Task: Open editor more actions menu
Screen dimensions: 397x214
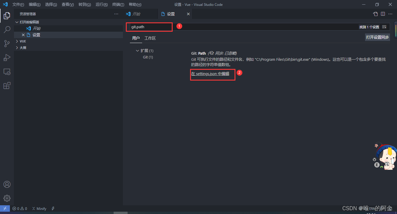Action: [390, 14]
